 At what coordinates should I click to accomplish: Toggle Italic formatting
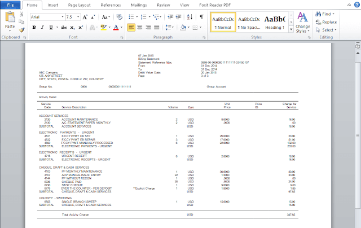tap(42, 28)
